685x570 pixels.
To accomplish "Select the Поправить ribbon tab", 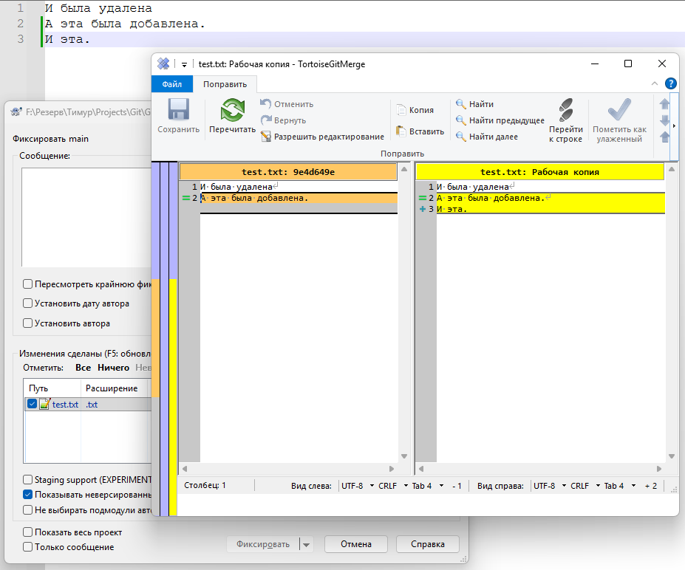I will click(225, 84).
